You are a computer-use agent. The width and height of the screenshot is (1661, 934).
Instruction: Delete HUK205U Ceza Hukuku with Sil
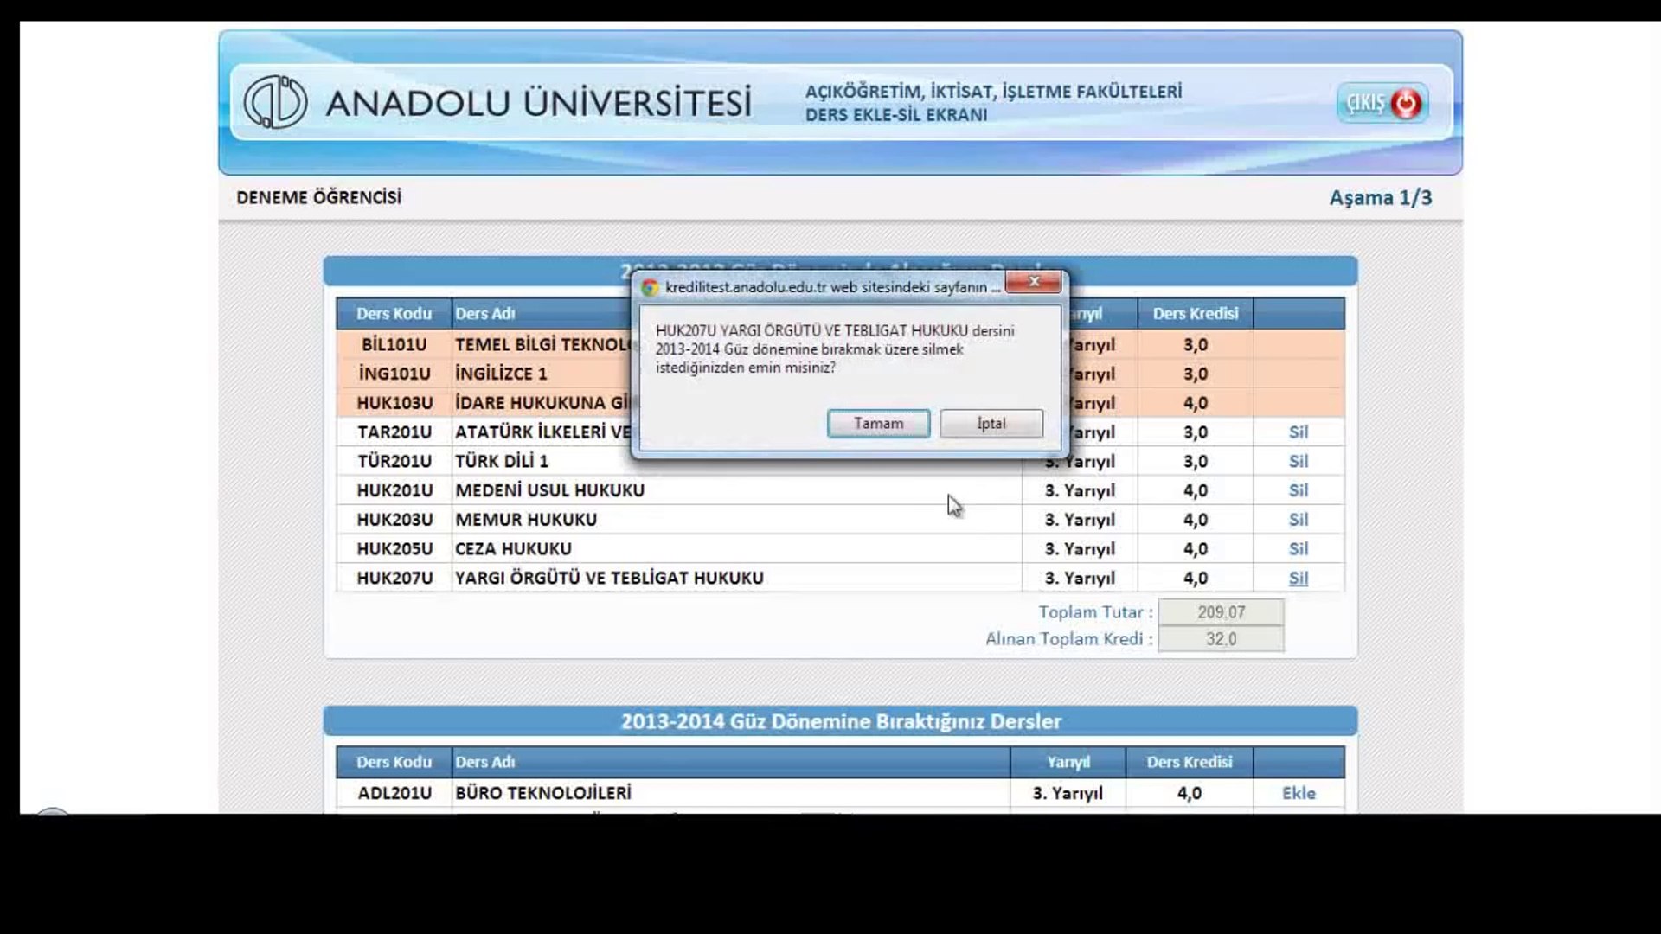click(x=1298, y=548)
